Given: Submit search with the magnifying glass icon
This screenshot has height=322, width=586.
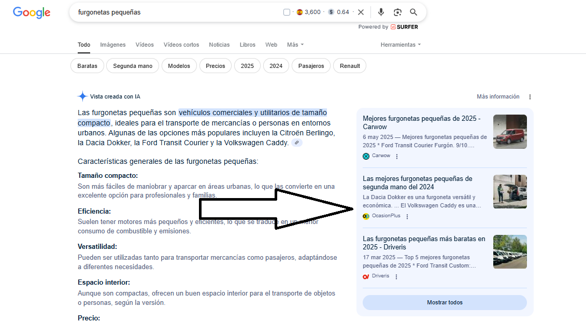Looking at the screenshot, I should point(413,12).
